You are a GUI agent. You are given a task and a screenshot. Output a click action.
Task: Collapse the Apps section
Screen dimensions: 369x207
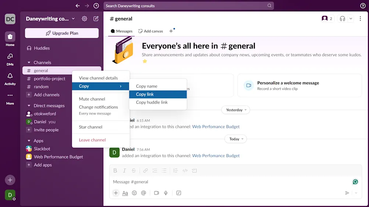coord(29,141)
